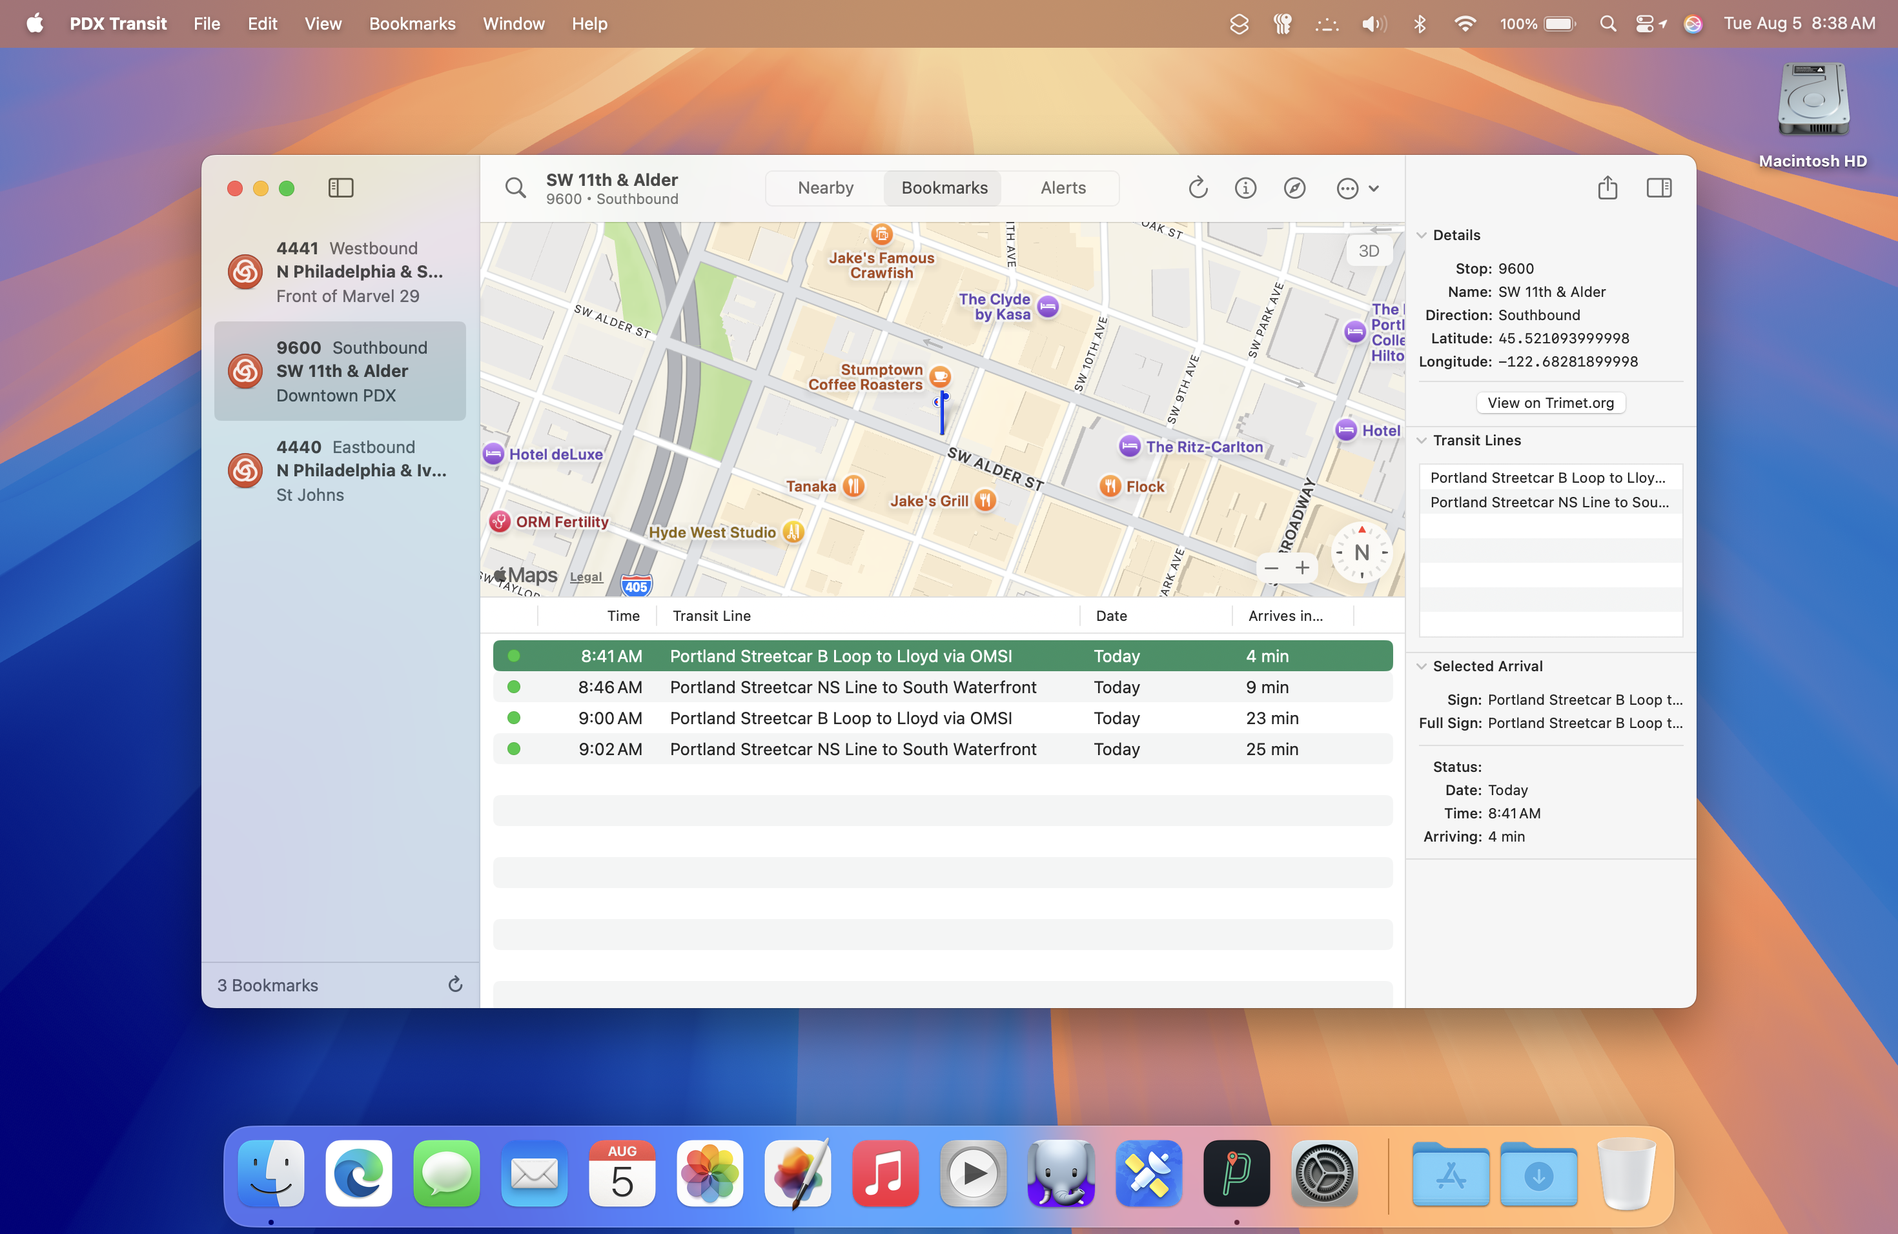
Task: Collapse the Details section
Action: [x=1421, y=235]
